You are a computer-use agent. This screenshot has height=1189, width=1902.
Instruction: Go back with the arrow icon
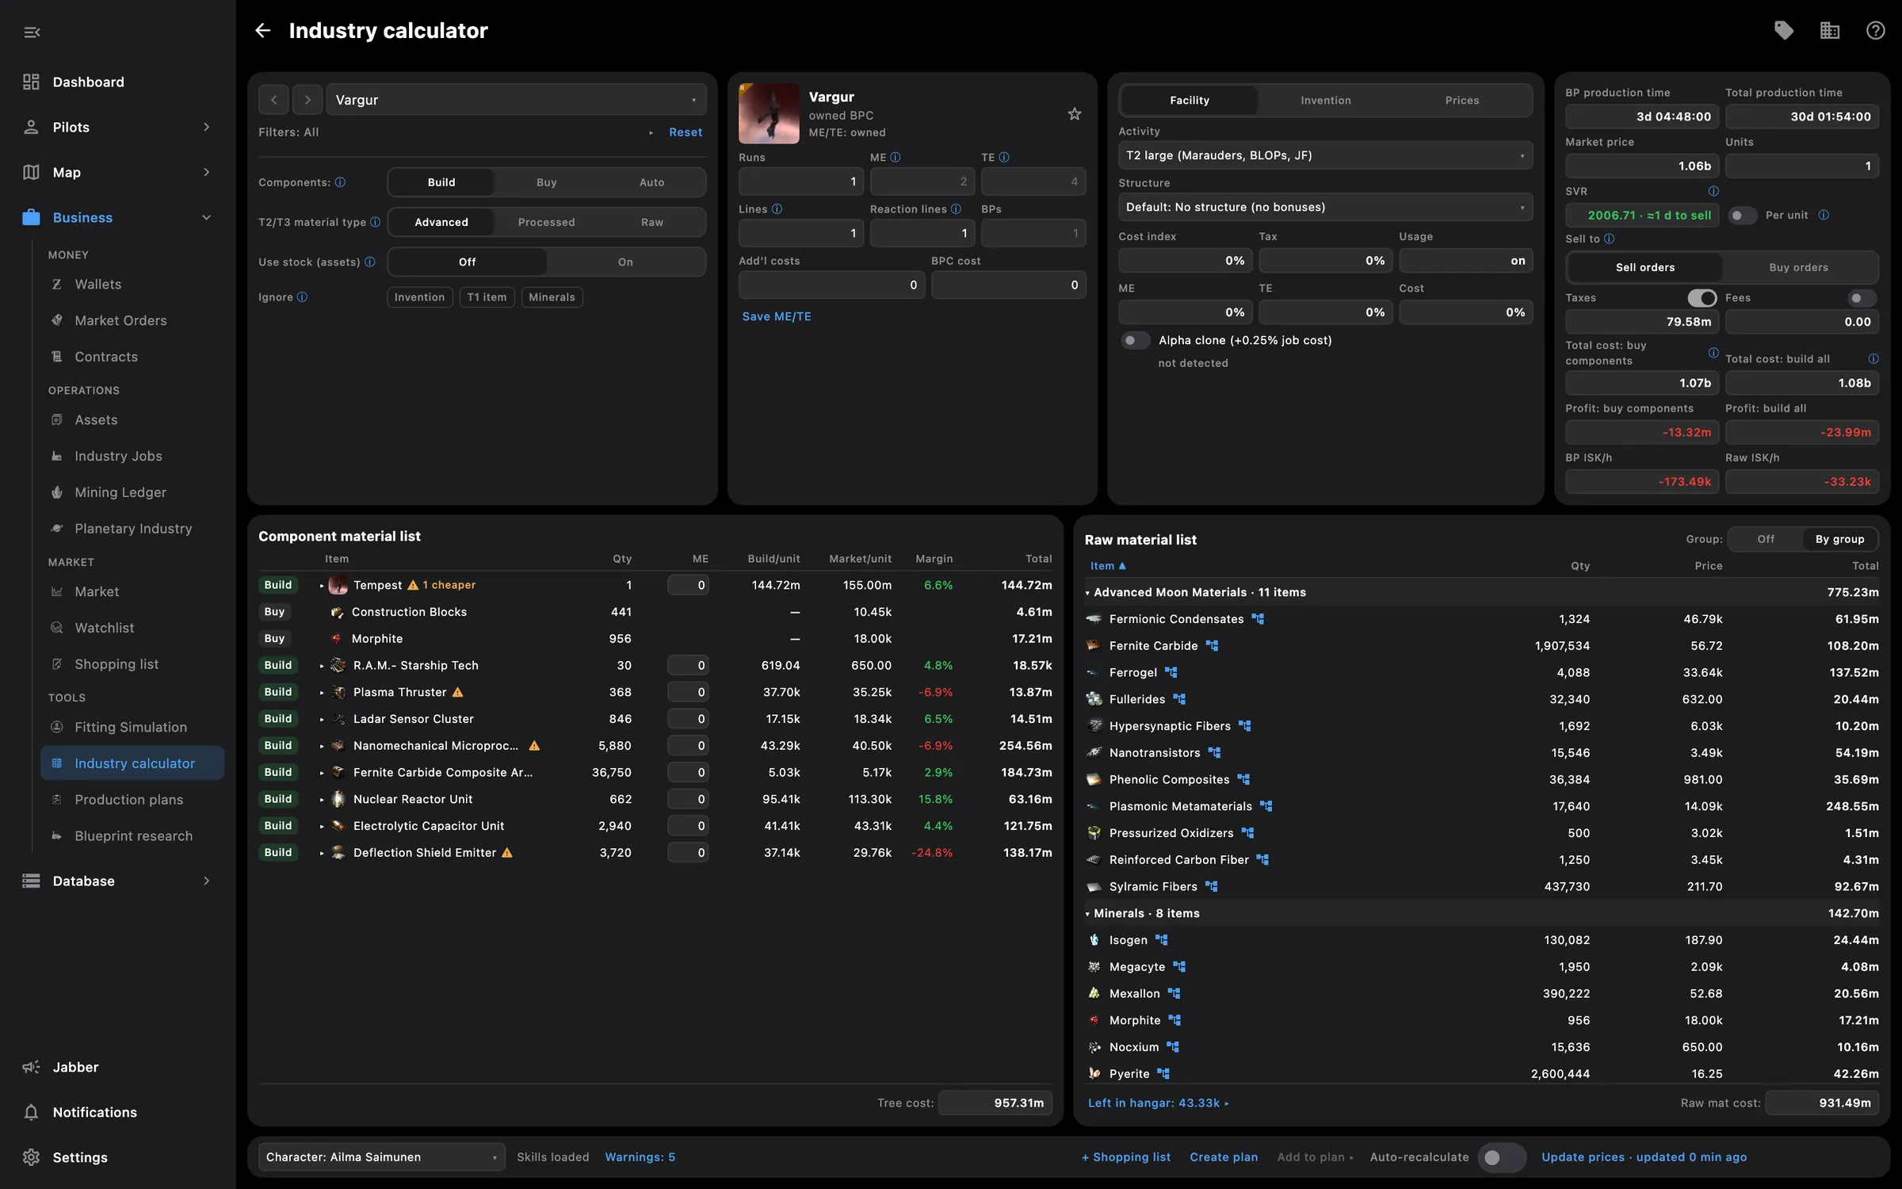[262, 30]
